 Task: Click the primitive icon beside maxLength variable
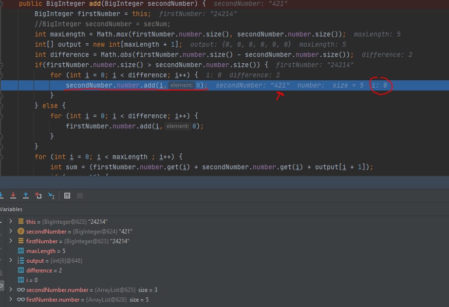(21, 251)
